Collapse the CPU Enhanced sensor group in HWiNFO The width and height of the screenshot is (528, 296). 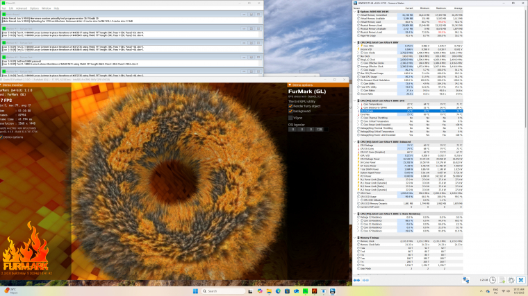[x=355, y=142]
